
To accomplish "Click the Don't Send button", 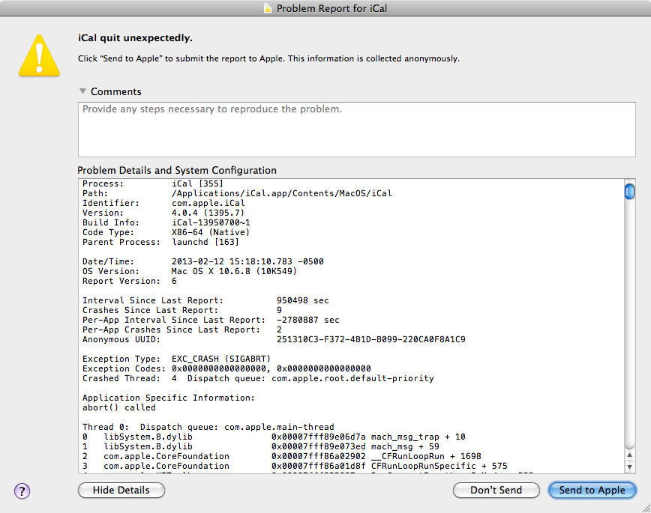I will pyautogui.click(x=496, y=490).
